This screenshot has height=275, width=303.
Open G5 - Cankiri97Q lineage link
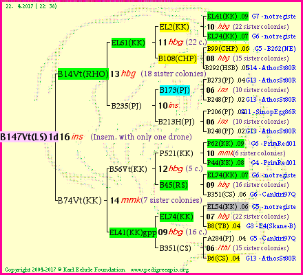click(x=273, y=239)
